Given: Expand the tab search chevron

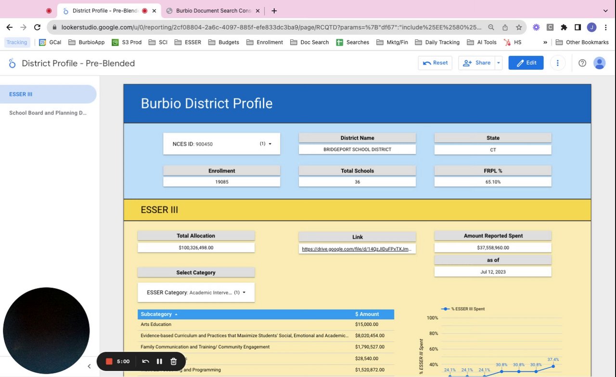Looking at the screenshot, I should [x=605, y=11].
